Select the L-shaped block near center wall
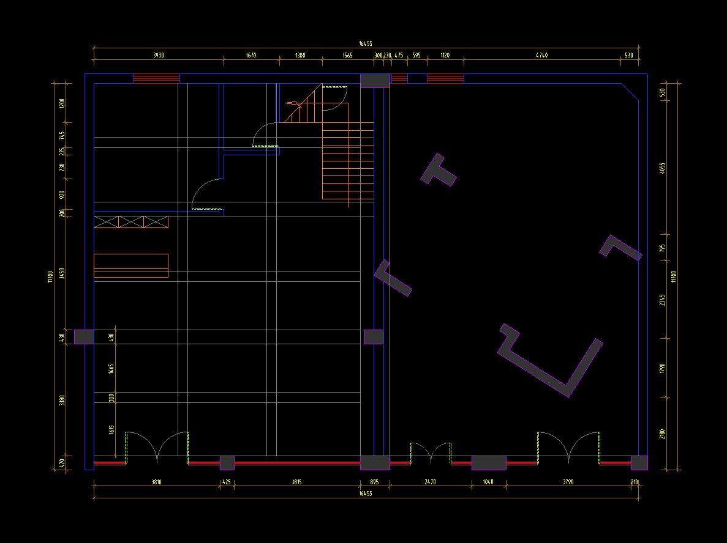The height and width of the screenshot is (543, 727). click(392, 279)
